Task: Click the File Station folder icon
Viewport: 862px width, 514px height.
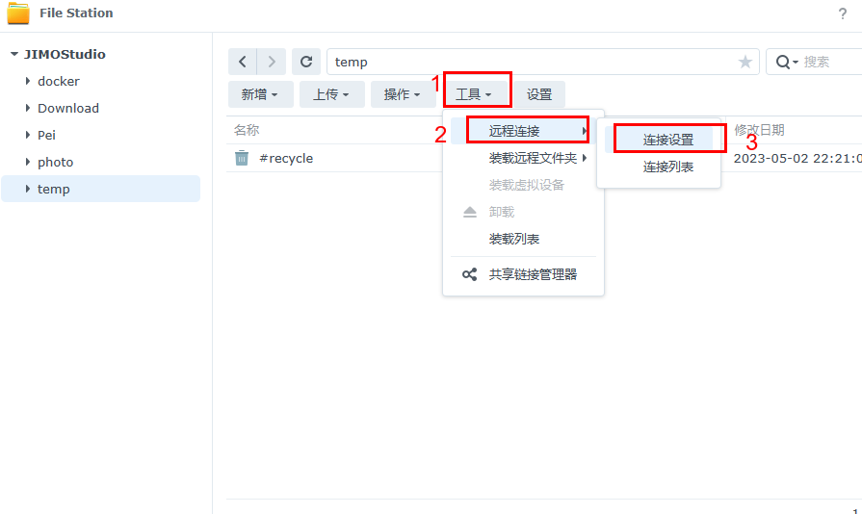Action: click(18, 13)
